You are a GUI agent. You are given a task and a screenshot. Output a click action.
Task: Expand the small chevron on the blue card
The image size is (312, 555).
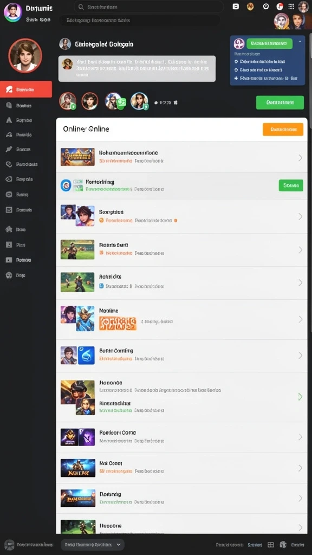pyautogui.click(x=300, y=41)
